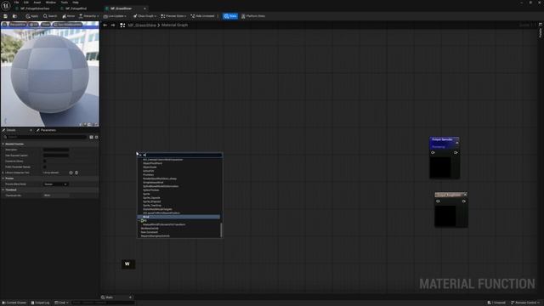Viewport: 544px width, 306px height.
Task: Open the viewport options hamburger menu
Action: pyautogui.click(x=4, y=25)
